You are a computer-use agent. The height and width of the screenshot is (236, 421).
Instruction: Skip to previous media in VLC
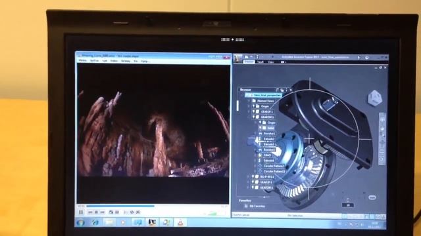[x=90, y=212]
